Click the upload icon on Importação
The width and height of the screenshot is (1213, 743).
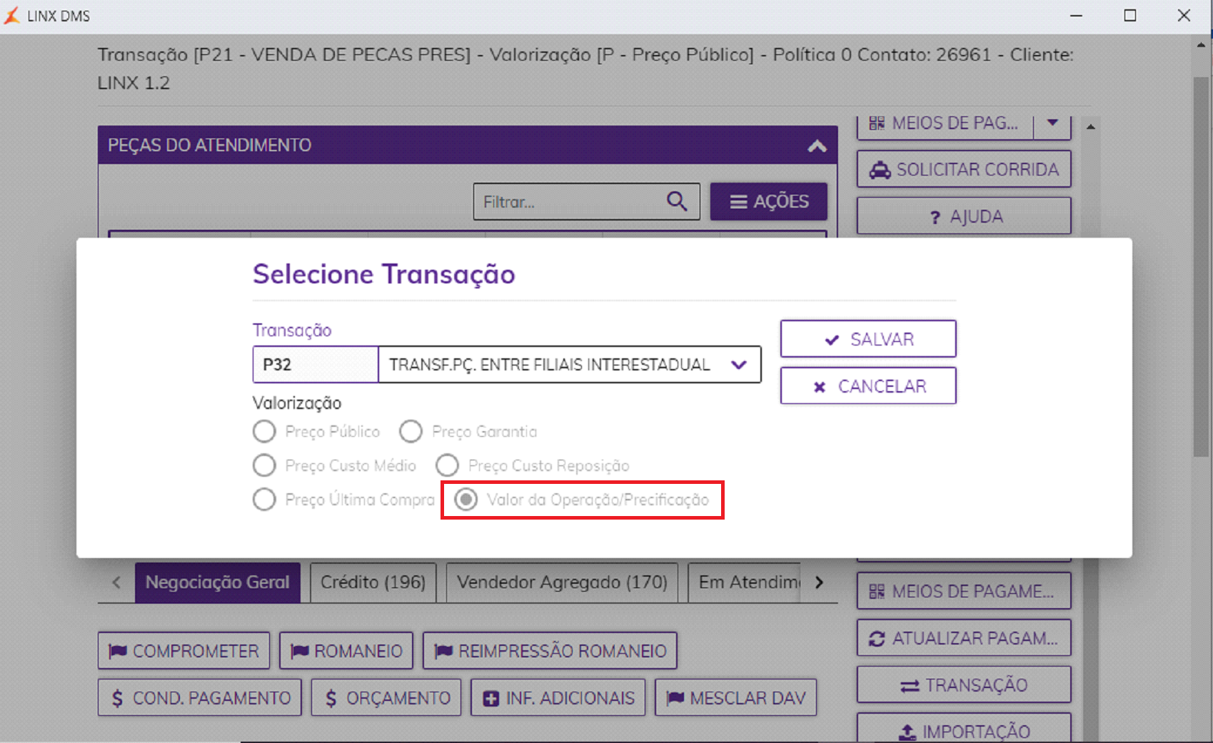click(907, 732)
